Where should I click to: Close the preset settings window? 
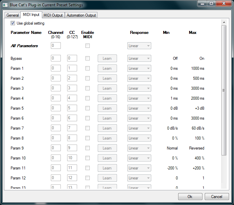pos(224,3)
